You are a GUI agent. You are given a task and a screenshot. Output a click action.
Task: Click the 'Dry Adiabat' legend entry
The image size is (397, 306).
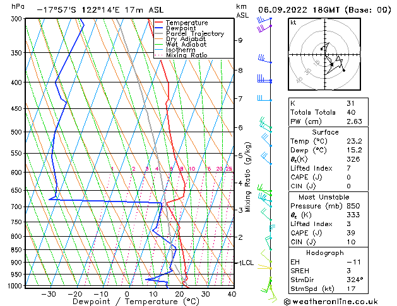186,39
